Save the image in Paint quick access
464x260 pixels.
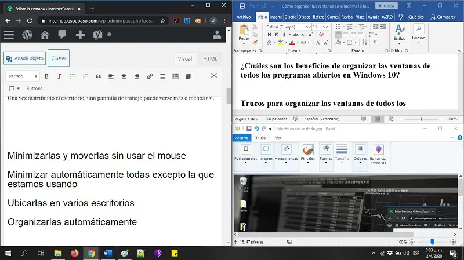pyautogui.click(x=249, y=129)
